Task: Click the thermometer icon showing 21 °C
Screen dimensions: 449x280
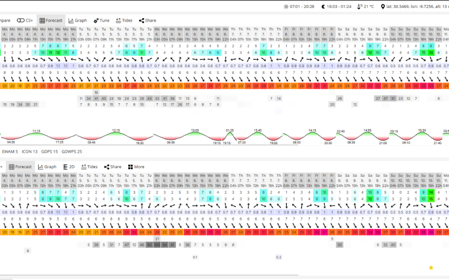Action: 359,7
